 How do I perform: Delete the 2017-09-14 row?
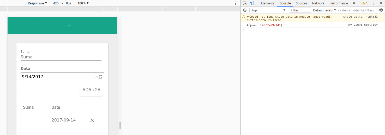pyautogui.click(x=92, y=120)
